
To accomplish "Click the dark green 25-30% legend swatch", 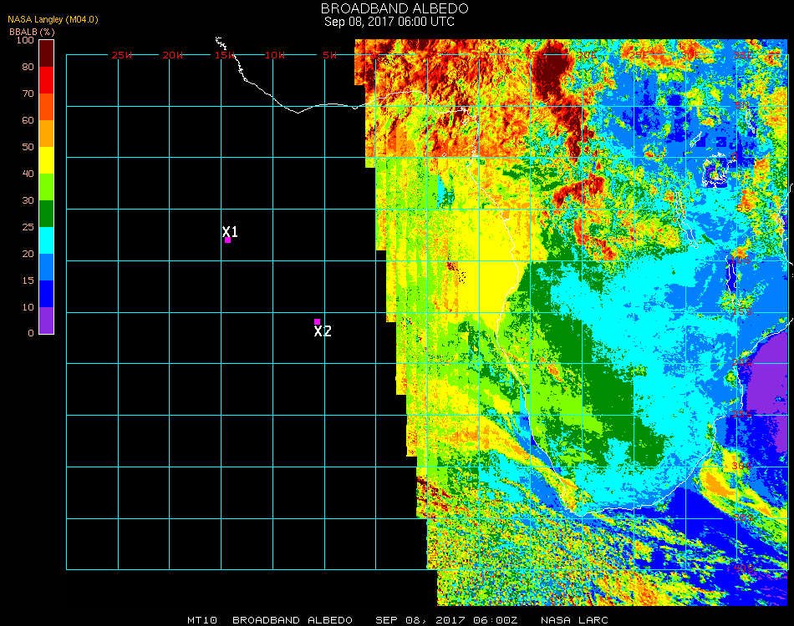I will 47,214.
